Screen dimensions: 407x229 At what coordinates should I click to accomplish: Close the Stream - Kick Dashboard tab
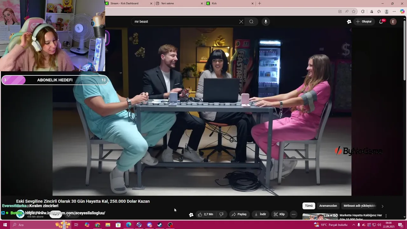pyautogui.click(x=151, y=3)
